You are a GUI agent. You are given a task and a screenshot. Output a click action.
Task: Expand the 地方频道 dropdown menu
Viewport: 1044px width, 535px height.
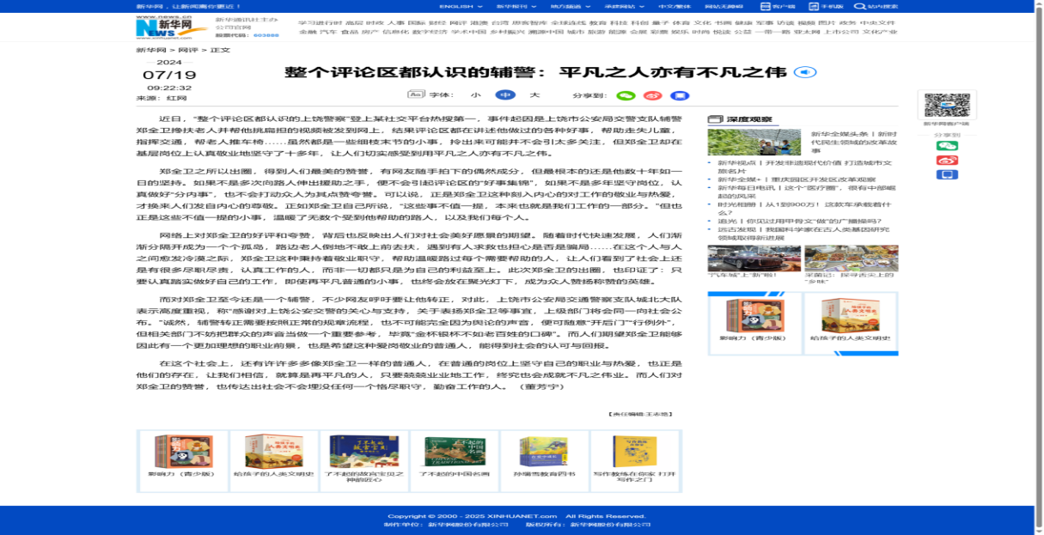coord(571,6)
